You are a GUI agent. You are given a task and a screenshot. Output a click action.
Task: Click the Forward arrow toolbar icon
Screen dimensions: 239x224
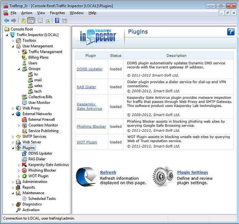click(14, 20)
